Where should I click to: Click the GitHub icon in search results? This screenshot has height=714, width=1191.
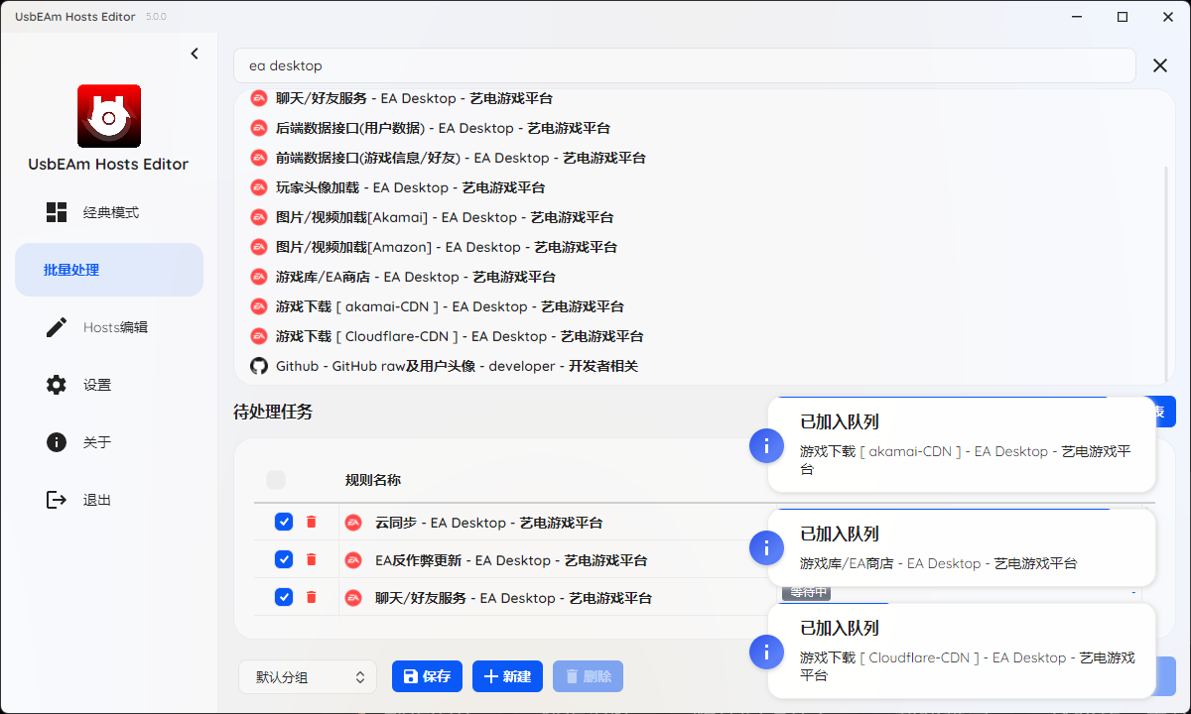point(259,366)
